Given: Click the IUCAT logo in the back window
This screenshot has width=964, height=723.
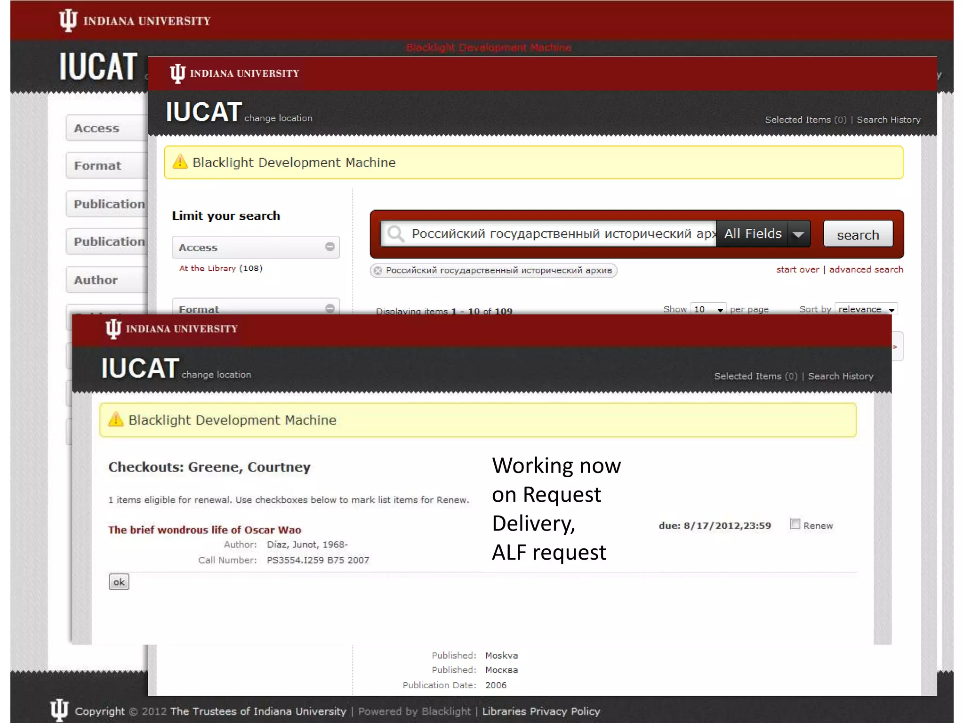Looking at the screenshot, I should point(98,66).
